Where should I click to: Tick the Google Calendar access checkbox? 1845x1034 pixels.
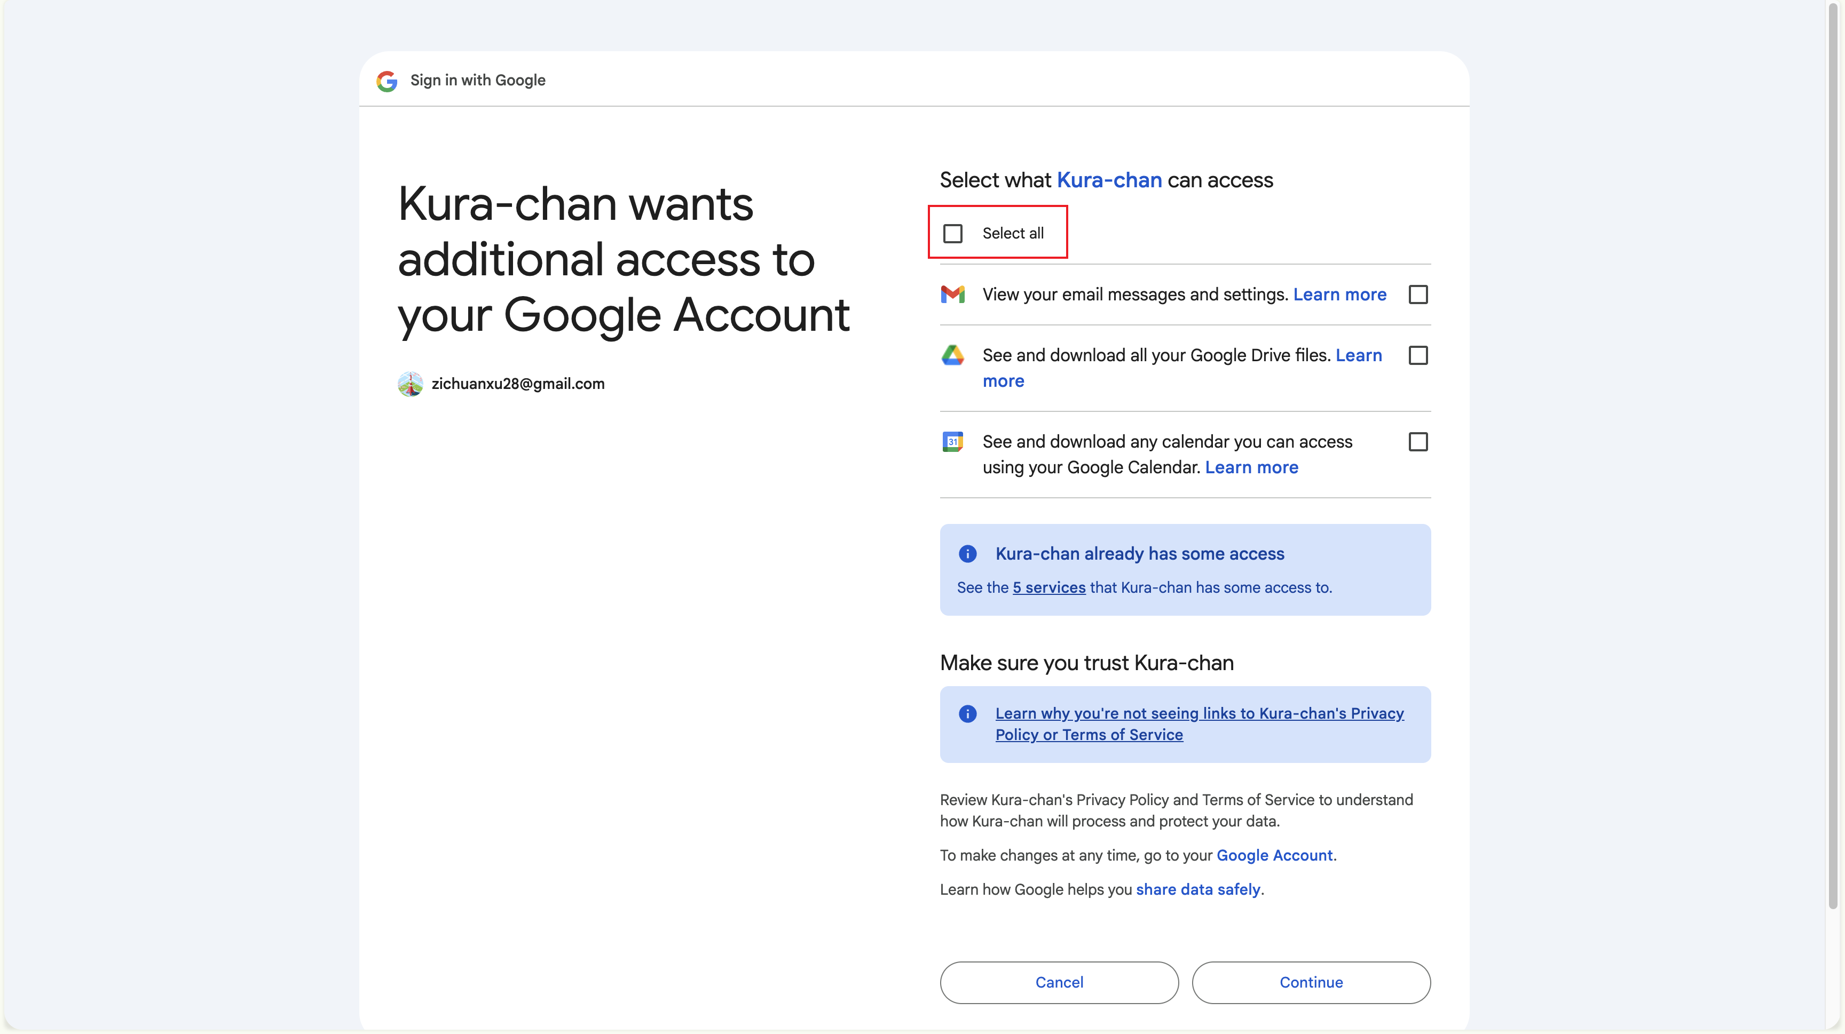click(x=1418, y=442)
